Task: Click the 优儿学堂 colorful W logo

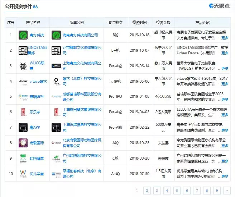Action: (x=23, y=174)
